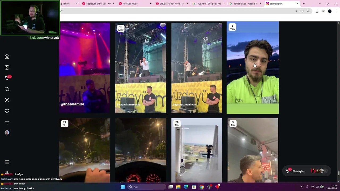The width and height of the screenshot is (340, 191).
Task: Switch to MacBook Neo YouTube tab
Action: pos(172,4)
